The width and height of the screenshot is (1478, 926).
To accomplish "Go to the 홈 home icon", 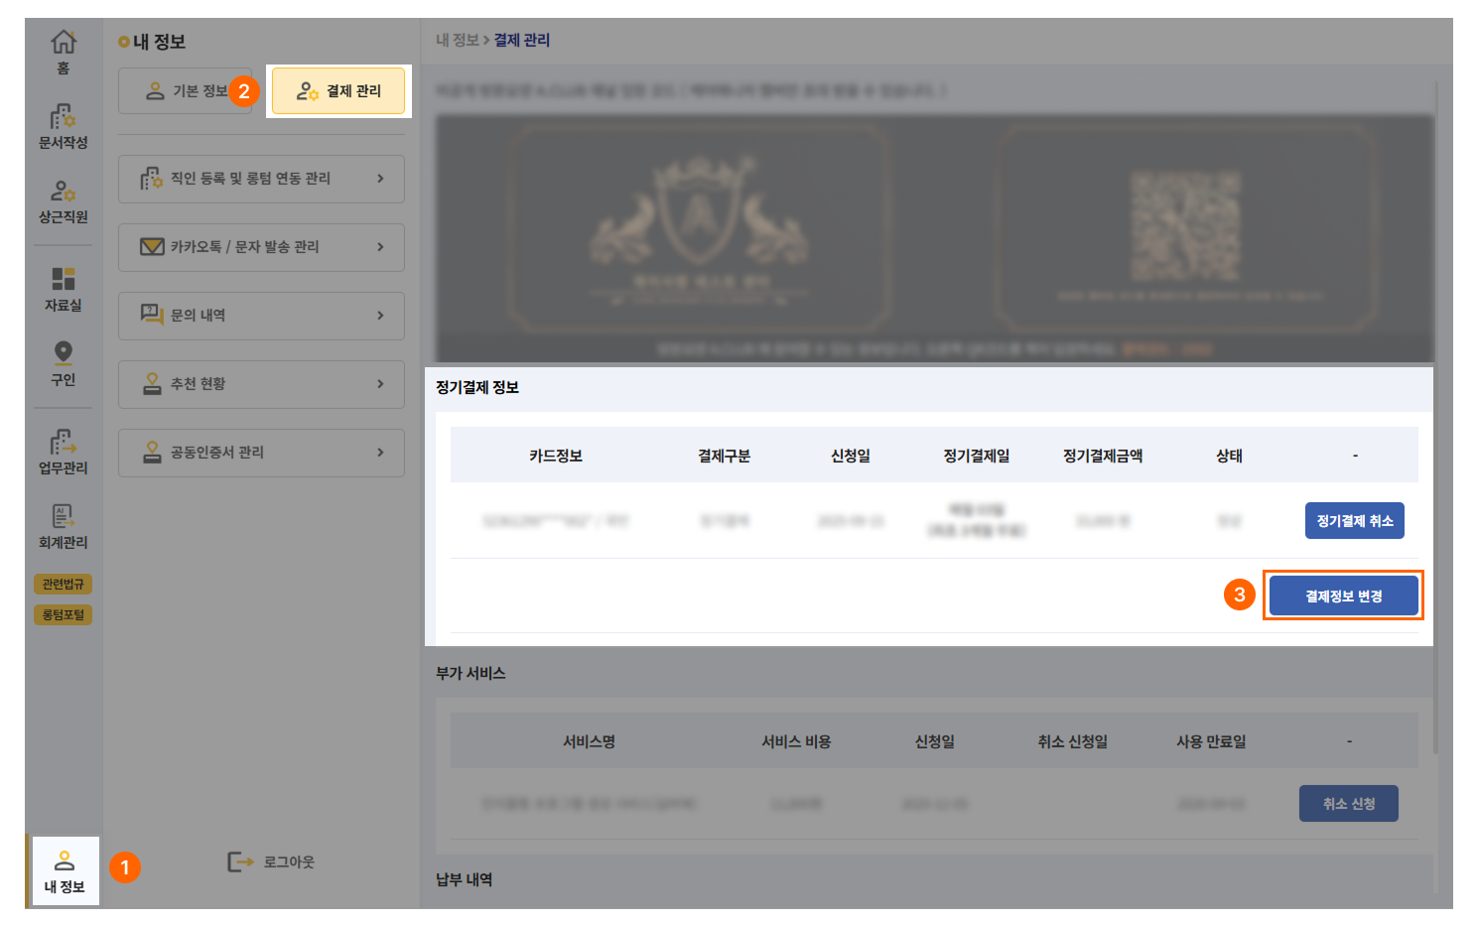I will point(63,43).
